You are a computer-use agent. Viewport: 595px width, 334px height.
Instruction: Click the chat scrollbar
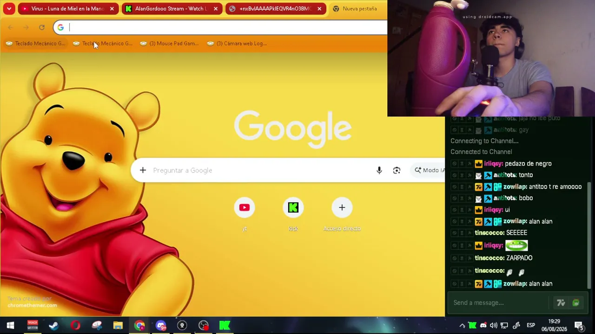coord(589,236)
